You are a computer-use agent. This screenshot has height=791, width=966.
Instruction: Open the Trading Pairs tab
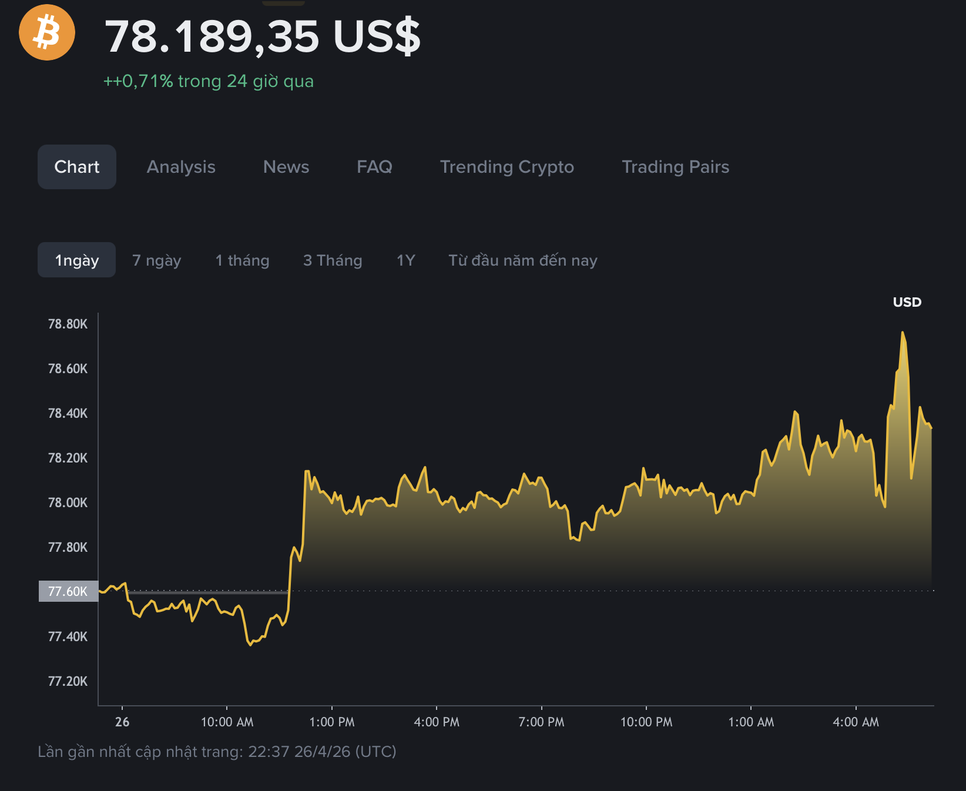pos(675,167)
